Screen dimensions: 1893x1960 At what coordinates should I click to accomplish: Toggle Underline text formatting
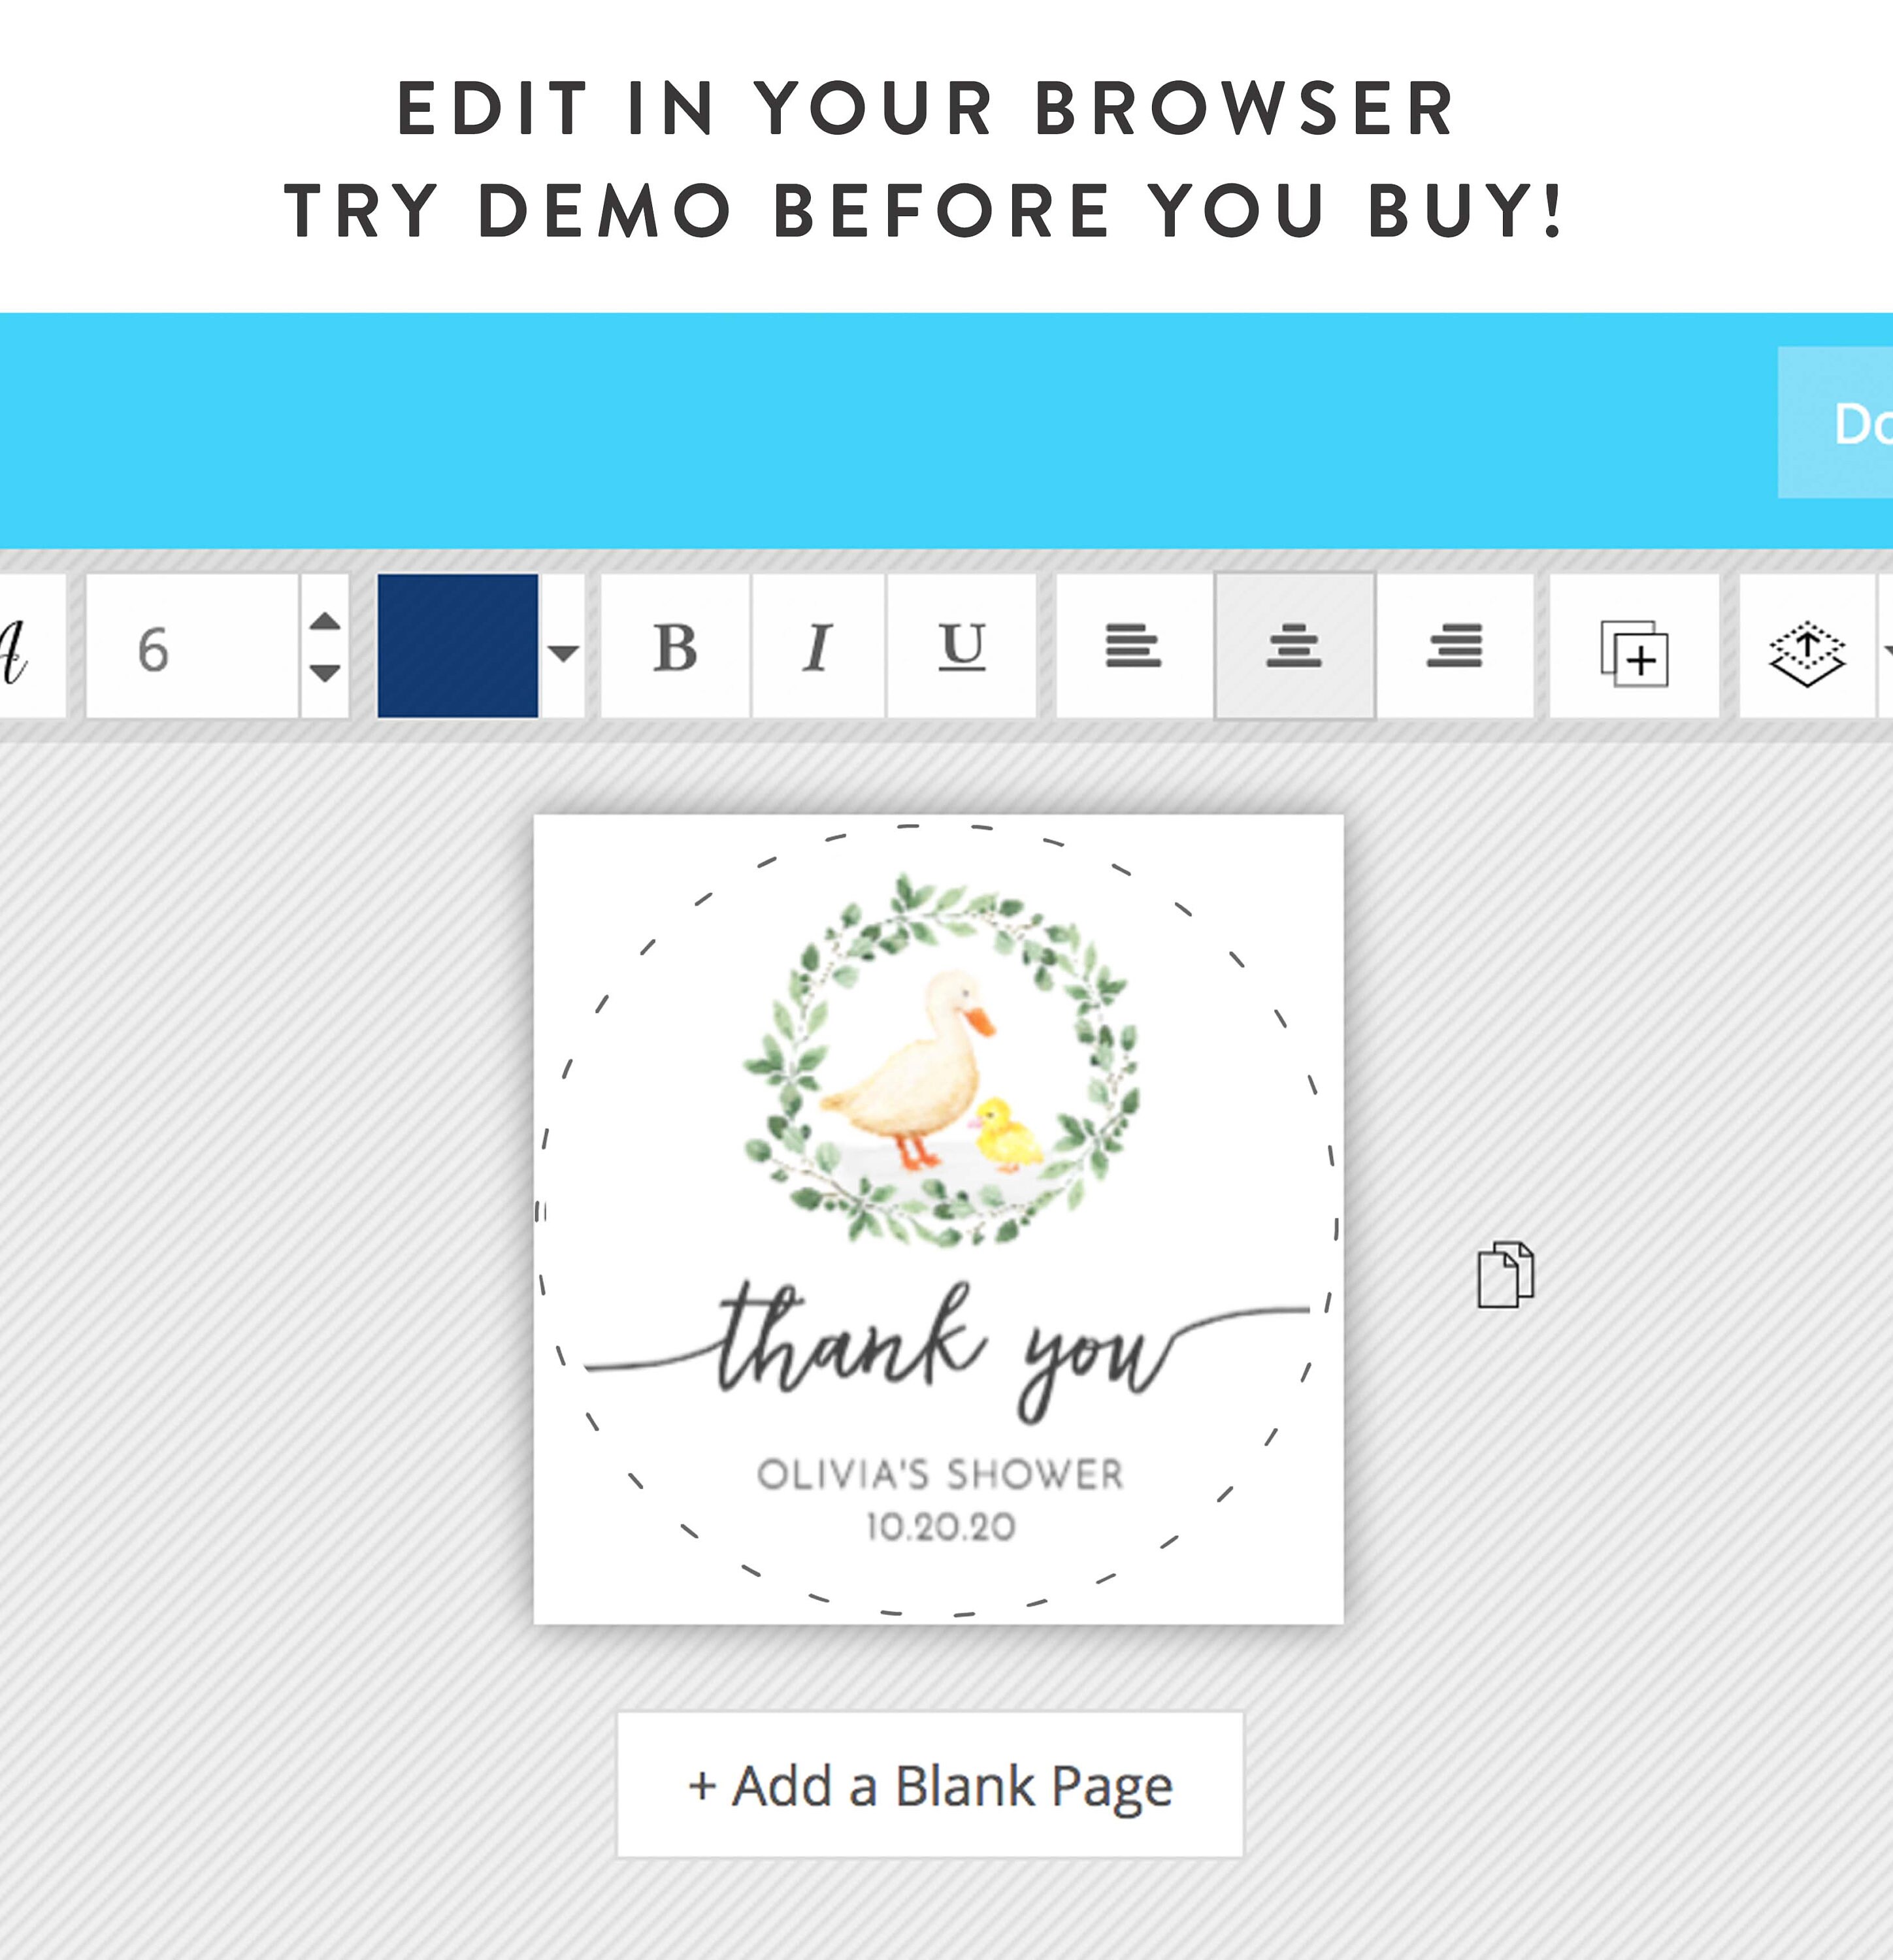click(962, 646)
